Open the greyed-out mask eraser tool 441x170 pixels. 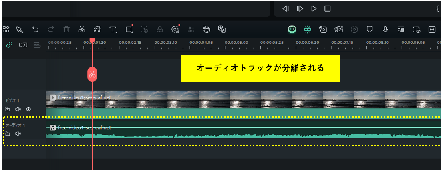(x=145, y=29)
